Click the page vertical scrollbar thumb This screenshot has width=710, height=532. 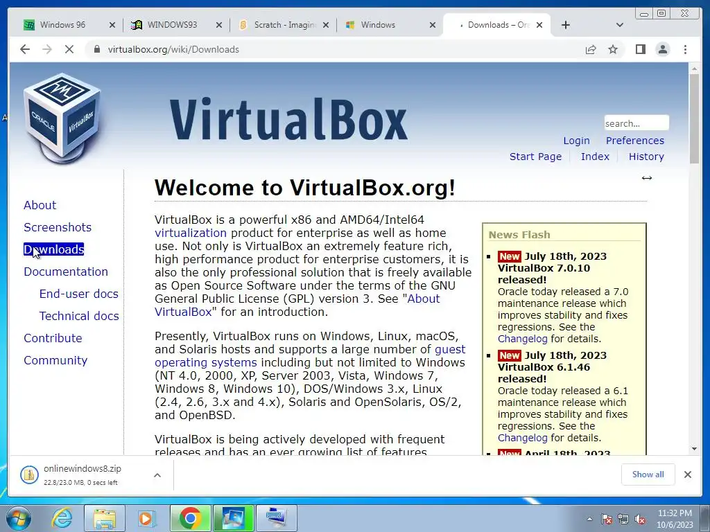(x=694, y=118)
